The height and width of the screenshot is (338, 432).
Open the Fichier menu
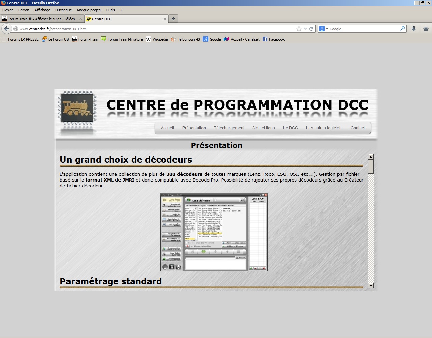click(x=7, y=10)
